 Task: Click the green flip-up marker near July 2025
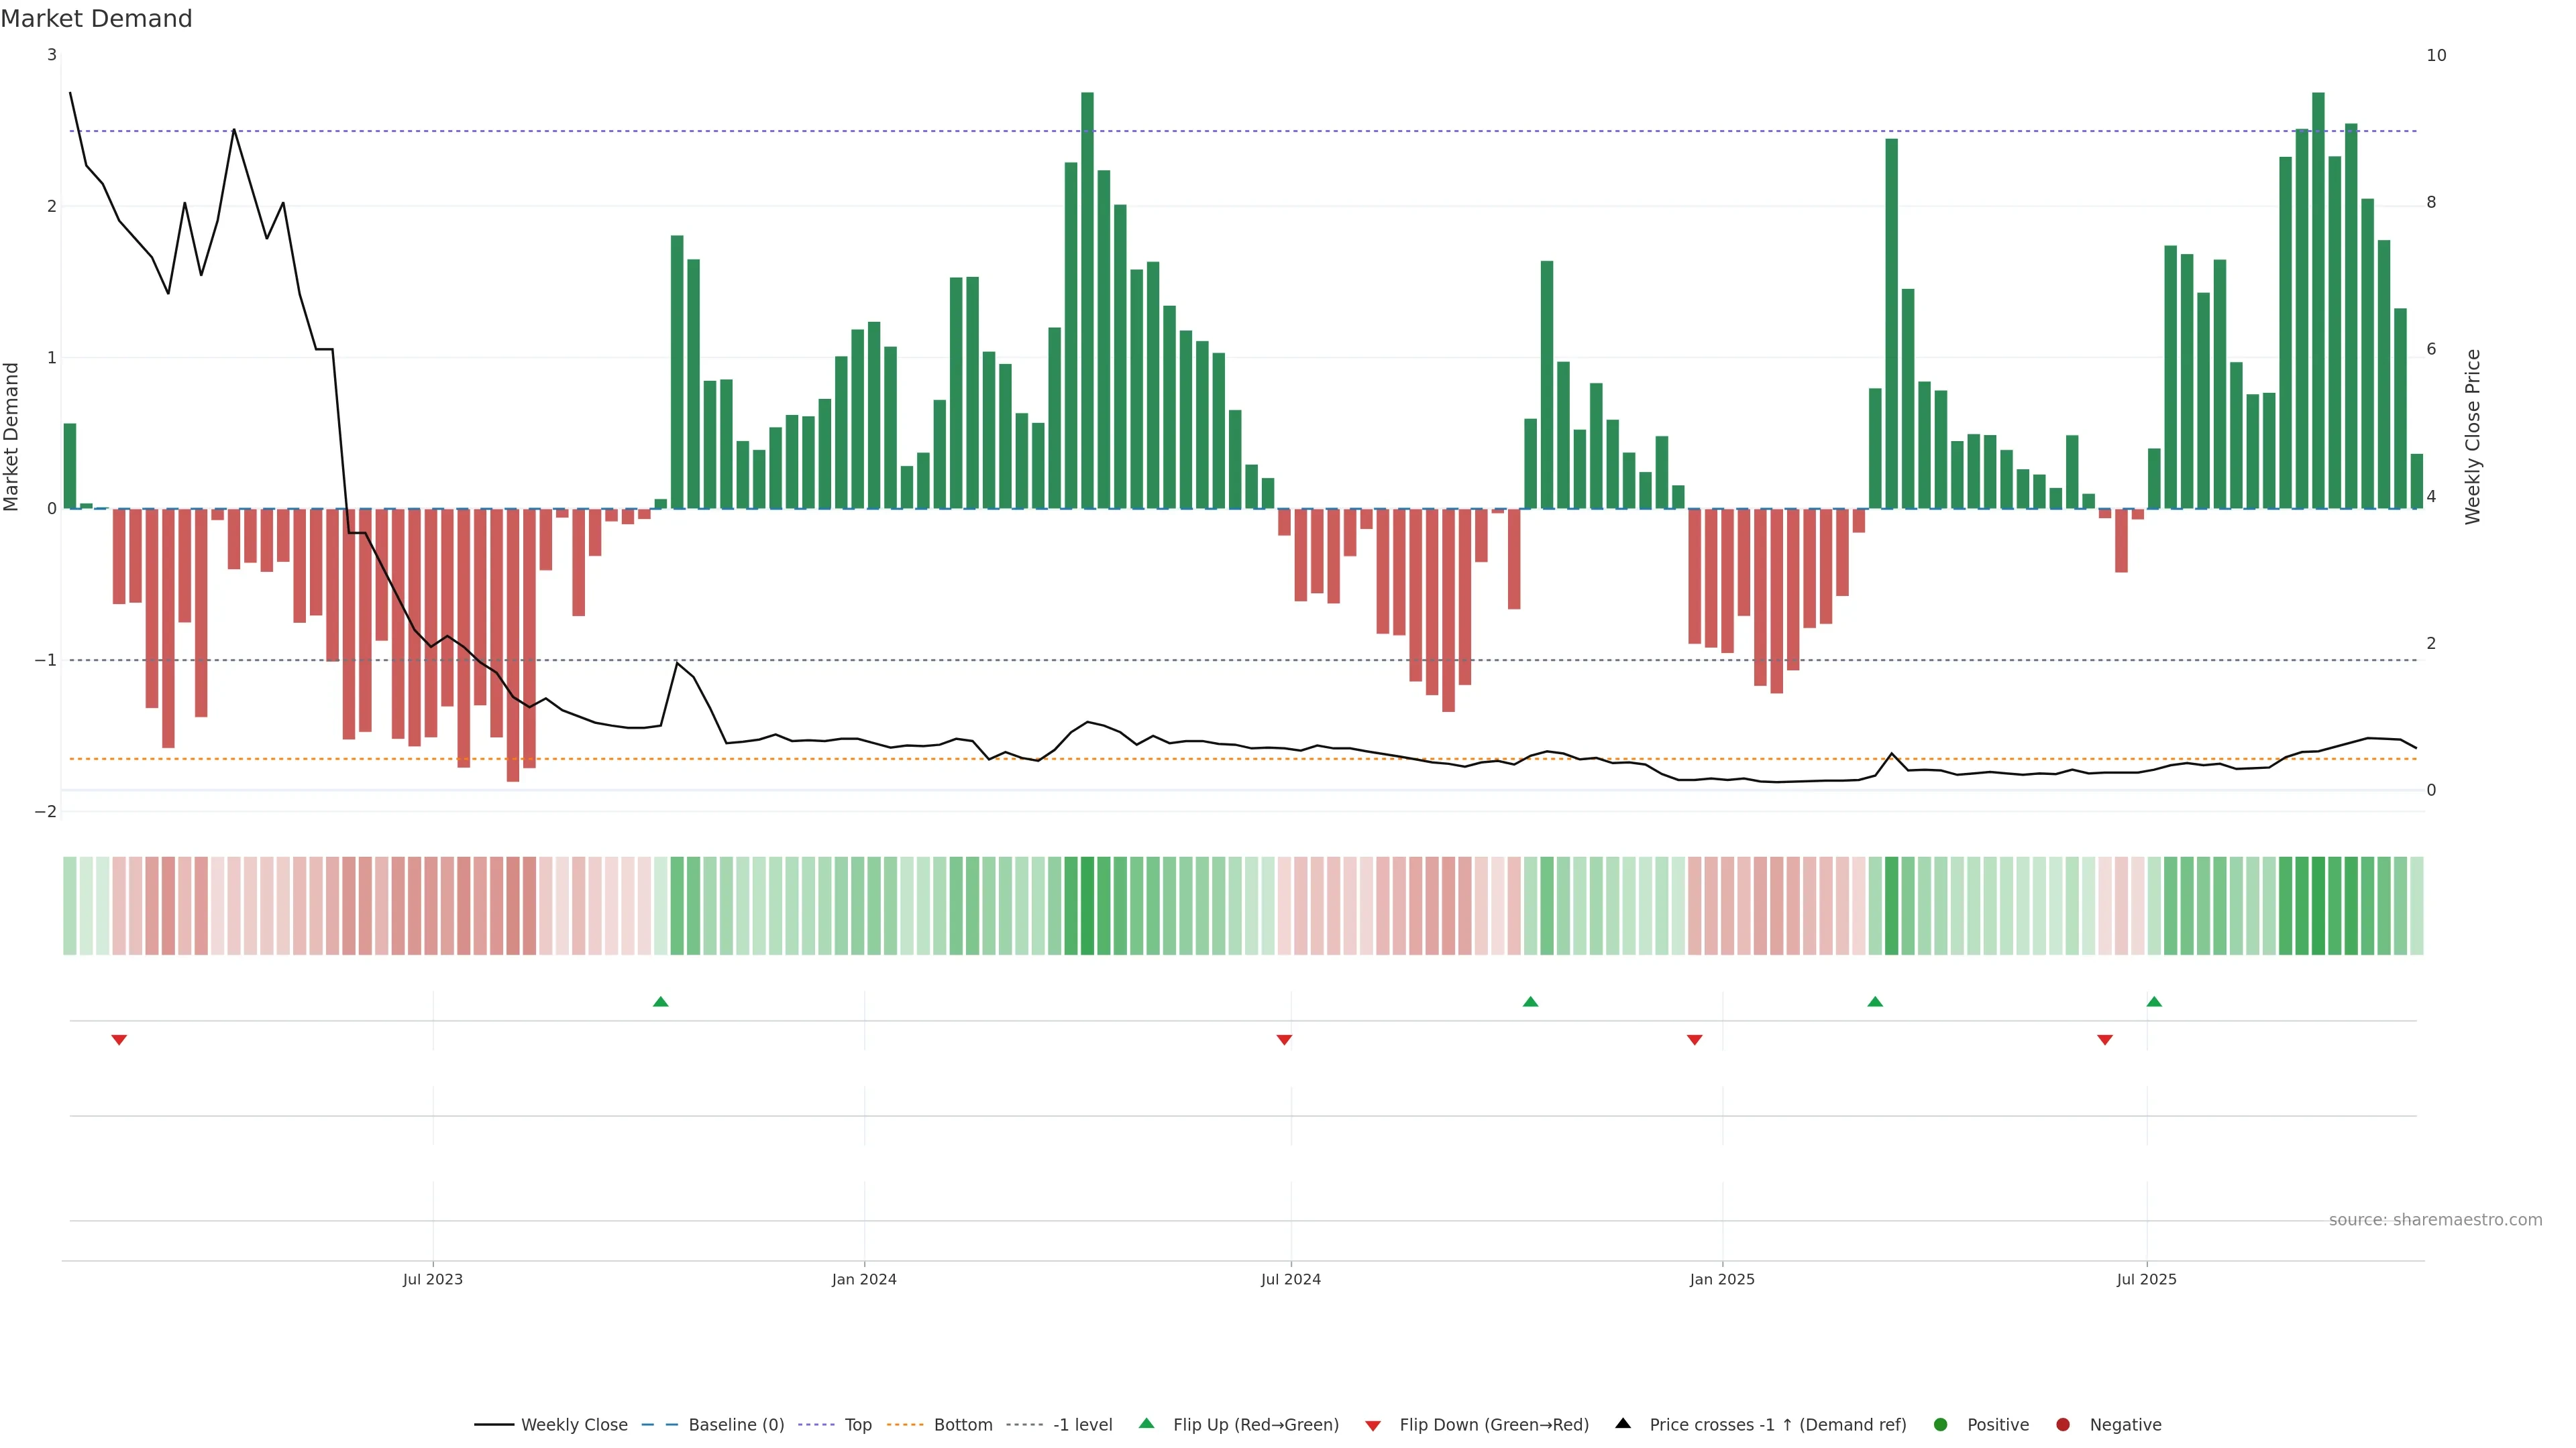click(2154, 1002)
